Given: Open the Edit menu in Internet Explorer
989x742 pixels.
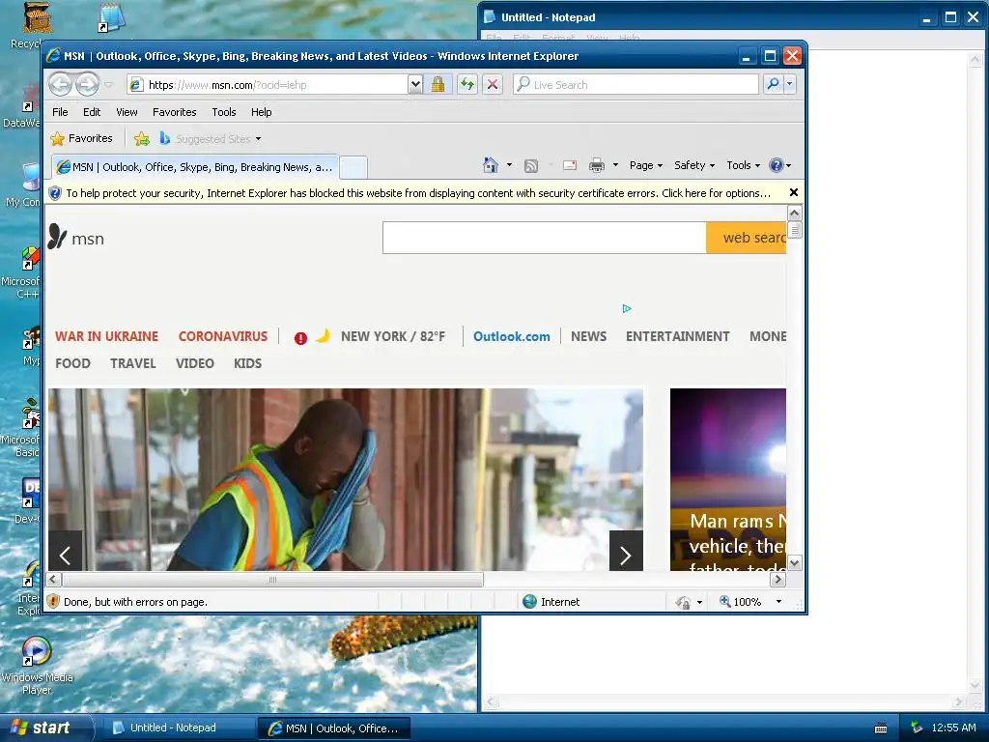Looking at the screenshot, I should (92, 112).
